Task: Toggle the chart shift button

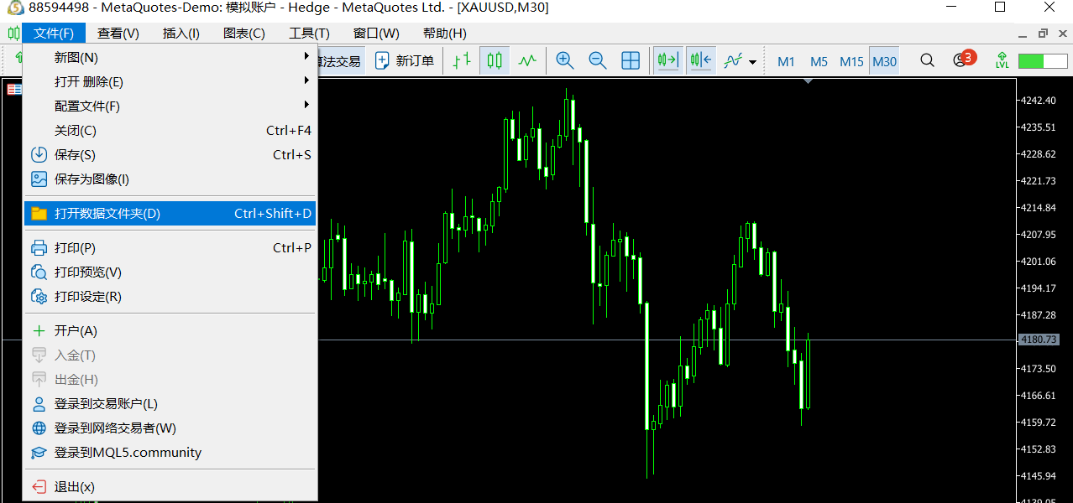Action: coord(701,61)
